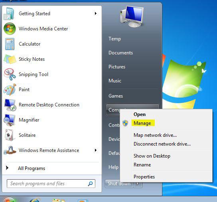The image size is (217, 202).
Task: Expand All Programs list
Action: (x=32, y=168)
